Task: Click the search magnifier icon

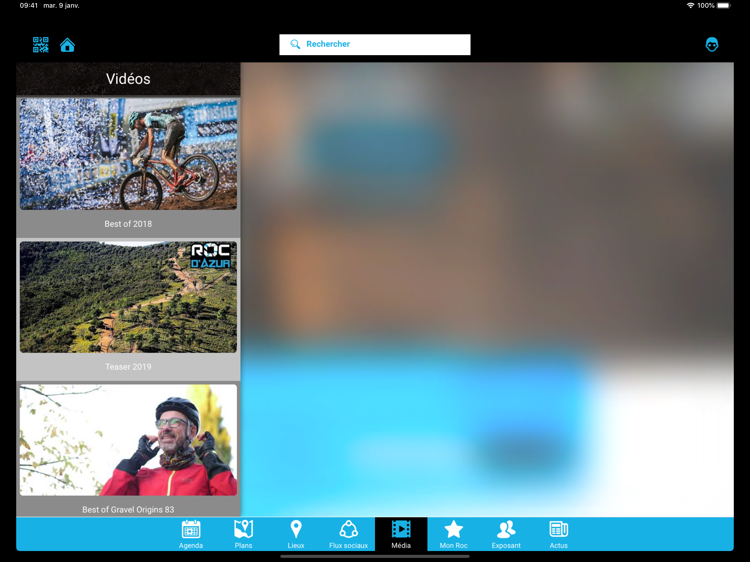Action: pyautogui.click(x=295, y=44)
